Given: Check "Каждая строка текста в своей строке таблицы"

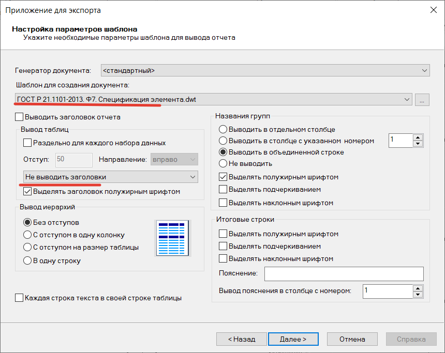Looking at the screenshot, I should pyautogui.click(x=20, y=298).
